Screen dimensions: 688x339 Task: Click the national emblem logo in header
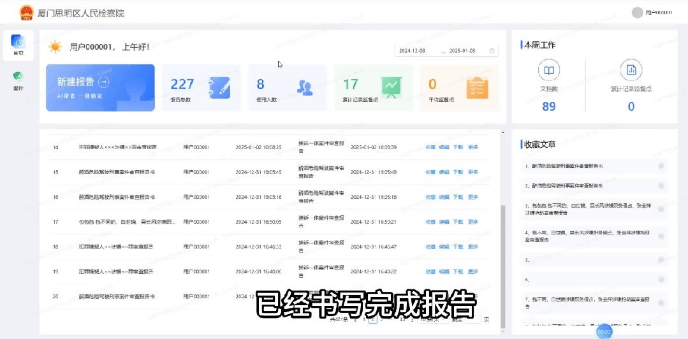(x=27, y=13)
